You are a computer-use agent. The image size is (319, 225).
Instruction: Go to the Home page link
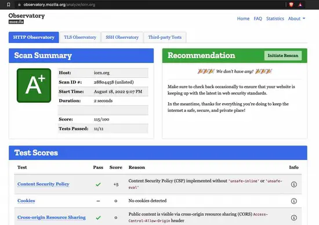[x=243, y=19]
